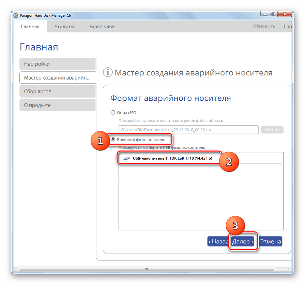The height and width of the screenshot is (285, 305).
Task: Click the ISO image file path field
Action: pyautogui.click(x=188, y=130)
